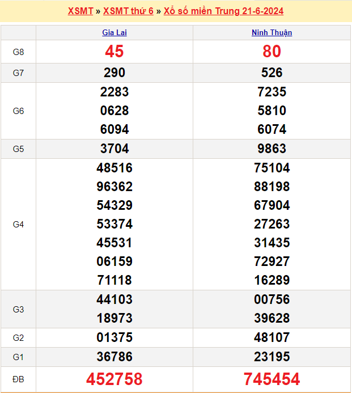Viewport: 352px width, 393px height.
Task: Click the G7 number 290
Action: point(114,73)
